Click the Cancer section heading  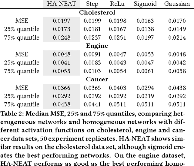click(x=97, y=80)
